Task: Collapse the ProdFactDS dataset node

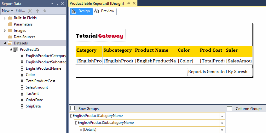Action: pos(11,49)
